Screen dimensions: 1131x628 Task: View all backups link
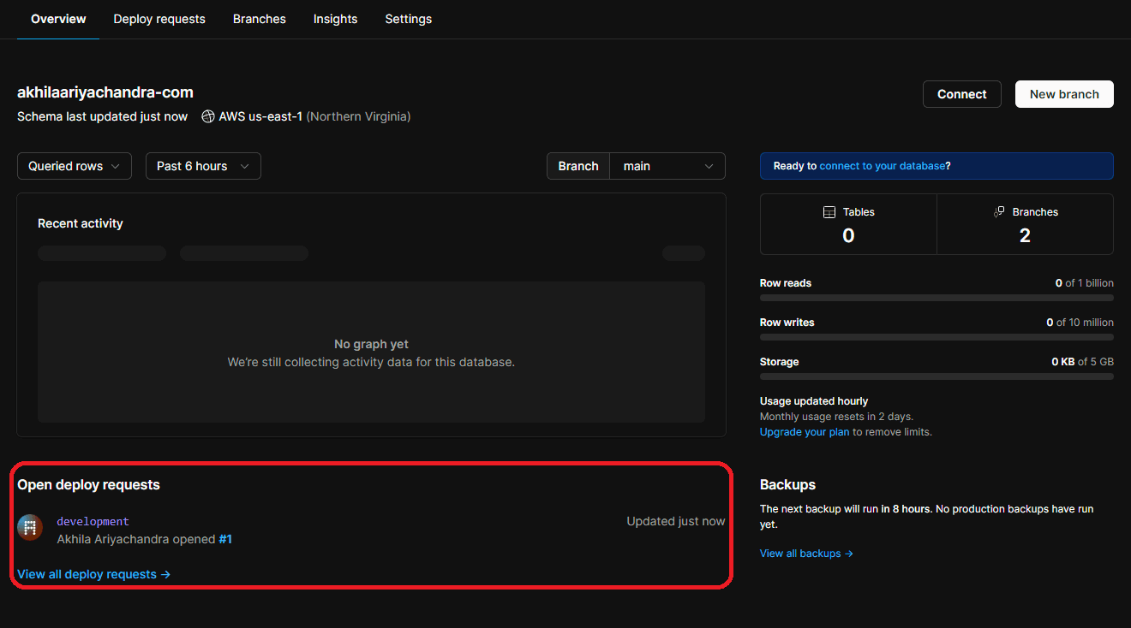806,554
